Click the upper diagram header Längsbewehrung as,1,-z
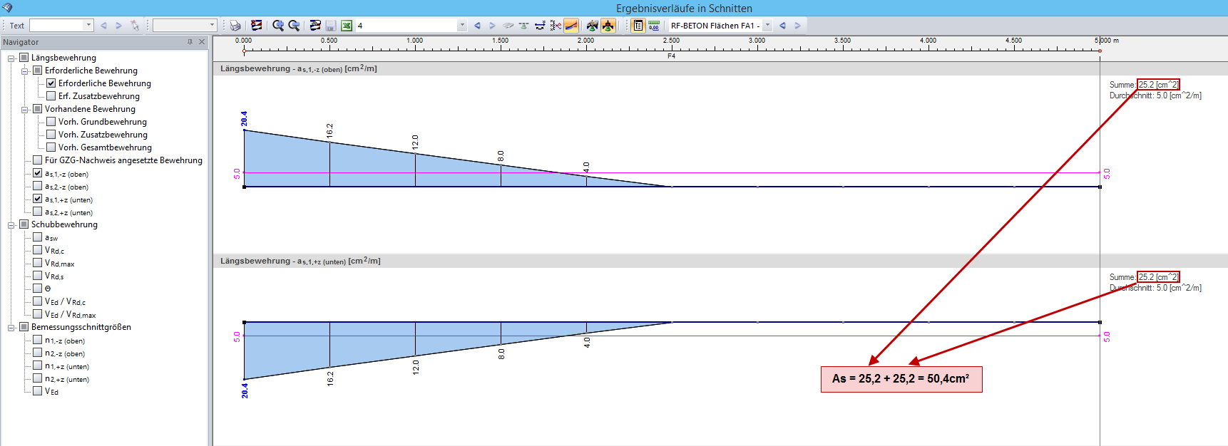Viewport: 1228px width, 446px height. [x=299, y=68]
